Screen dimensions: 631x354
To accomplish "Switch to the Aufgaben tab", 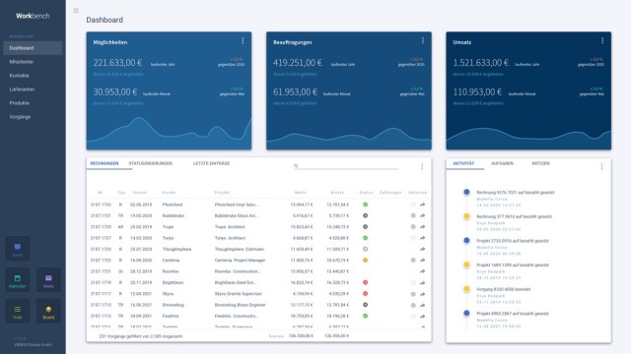I will [x=502, y=163].
